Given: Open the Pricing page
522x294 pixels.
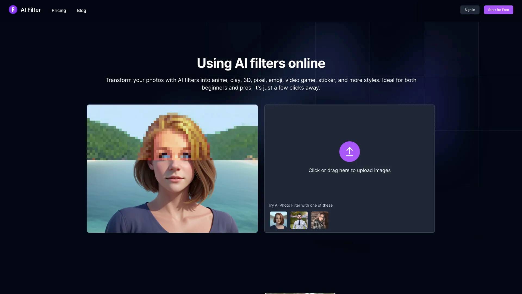Looking at the screenshot, I should click(59, 10).
